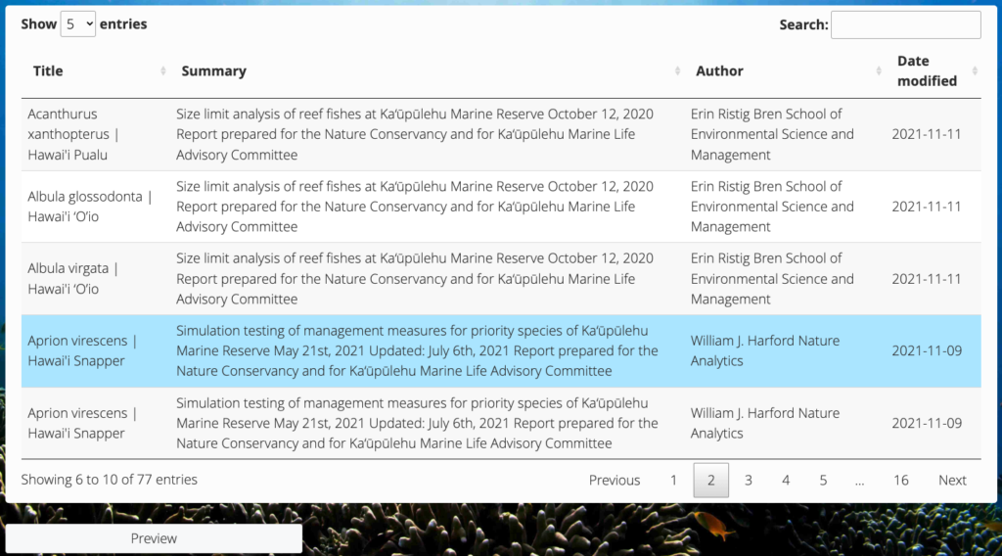The image size is (1002, 556).
Task: Go to Previous page
Action: pyautogui.click(x=615, y=480)
